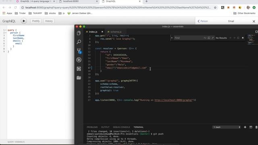Open a new browser tab
Viewport: 258px width, 145px height.
click(x=146, y=1)
